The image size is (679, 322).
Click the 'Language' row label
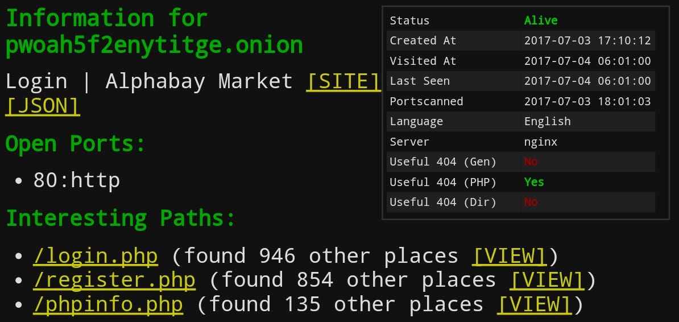(416, 121)
